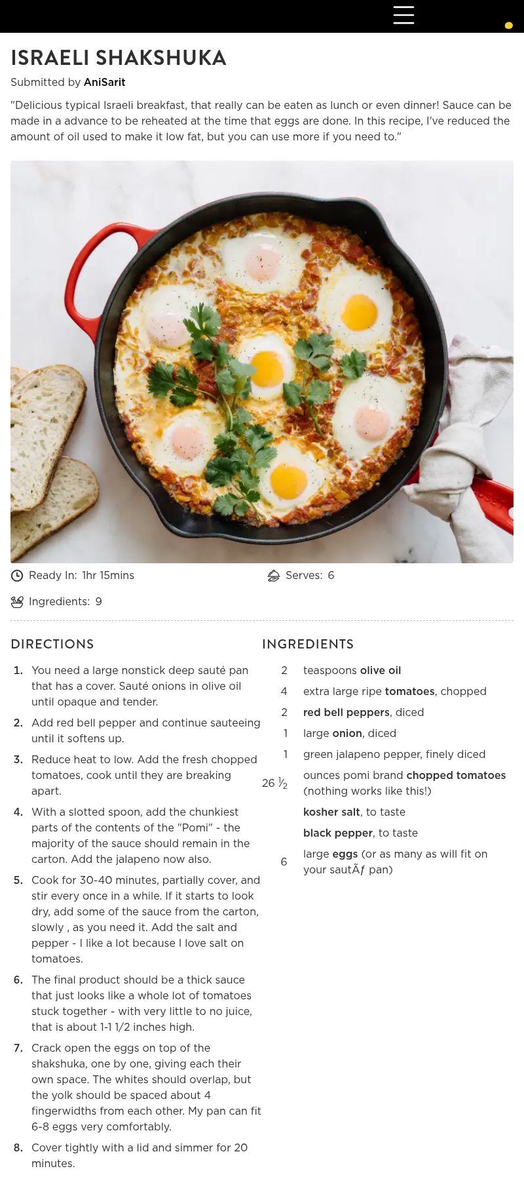This screenshot has width=524, height=1194.
Task: Select the kosher salt link
Action: 331,812
